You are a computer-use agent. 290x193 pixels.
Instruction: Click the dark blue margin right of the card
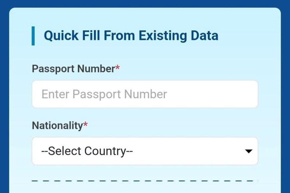[286, 100]
